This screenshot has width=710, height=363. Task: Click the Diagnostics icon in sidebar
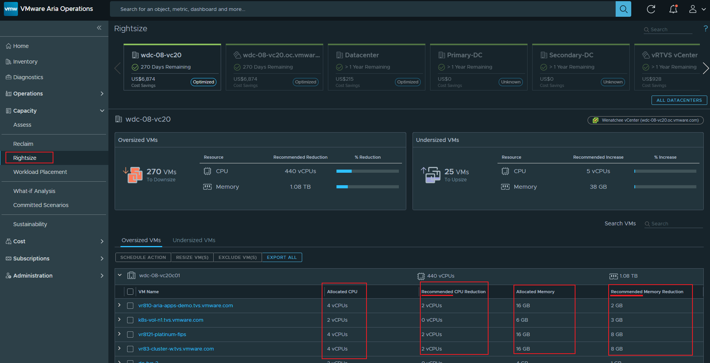(x=9, y=77)
